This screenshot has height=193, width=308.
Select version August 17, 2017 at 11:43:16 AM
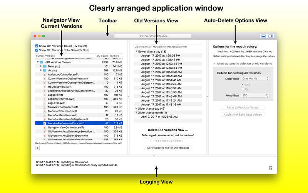168,105
